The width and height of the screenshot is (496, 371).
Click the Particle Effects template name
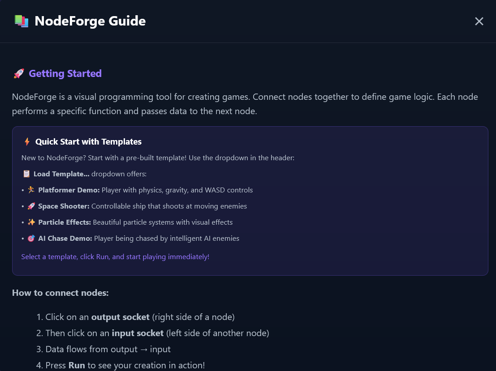(x=65, y=222)
